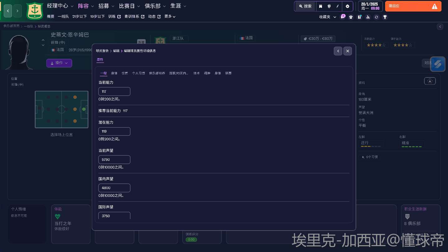Click the circular arrows refresh icon
This screenshot has height=252, width=448.
coord(376,17)
